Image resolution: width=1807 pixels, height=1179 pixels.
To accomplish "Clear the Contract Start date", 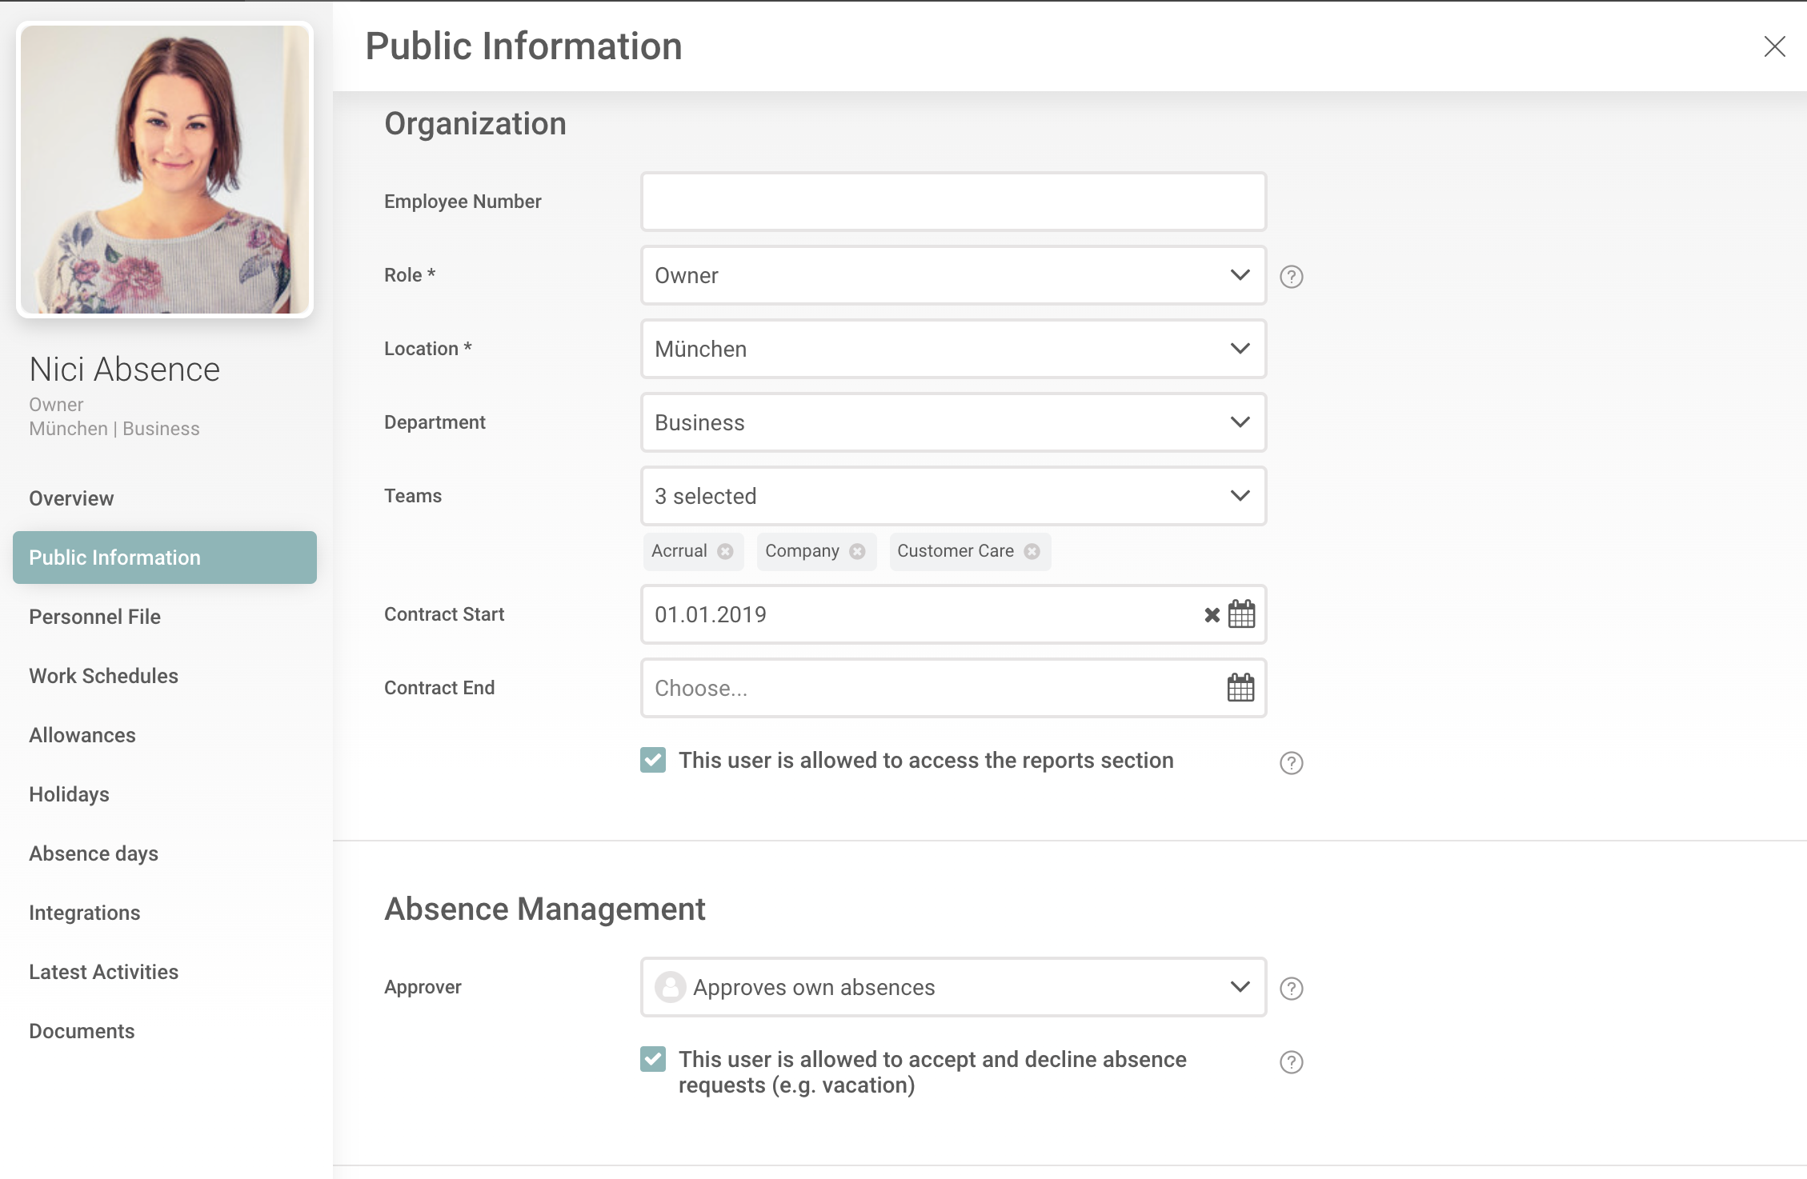I will pos(1212,614).
